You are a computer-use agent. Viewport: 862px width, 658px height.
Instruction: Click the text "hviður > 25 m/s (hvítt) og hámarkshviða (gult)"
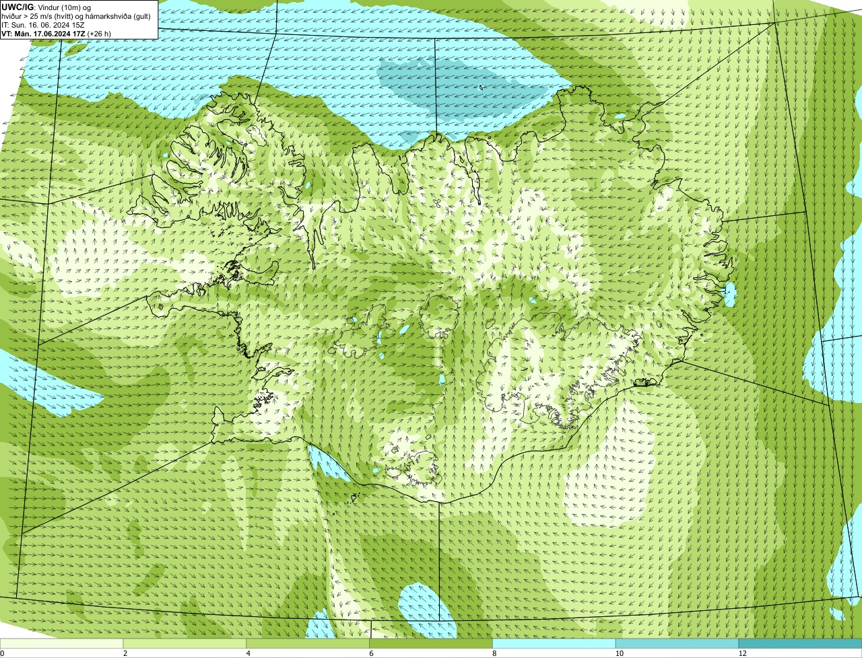coord(76,16)
